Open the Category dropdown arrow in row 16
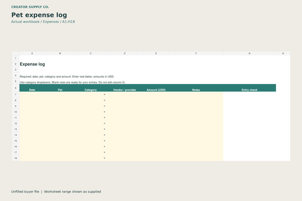 [x=104, y=147]
